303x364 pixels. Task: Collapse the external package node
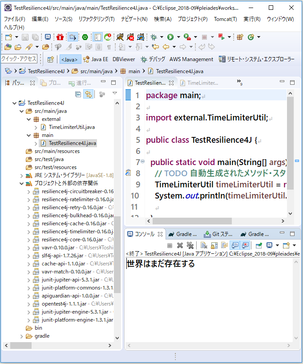pyautogui.click(x=29, y=119)
